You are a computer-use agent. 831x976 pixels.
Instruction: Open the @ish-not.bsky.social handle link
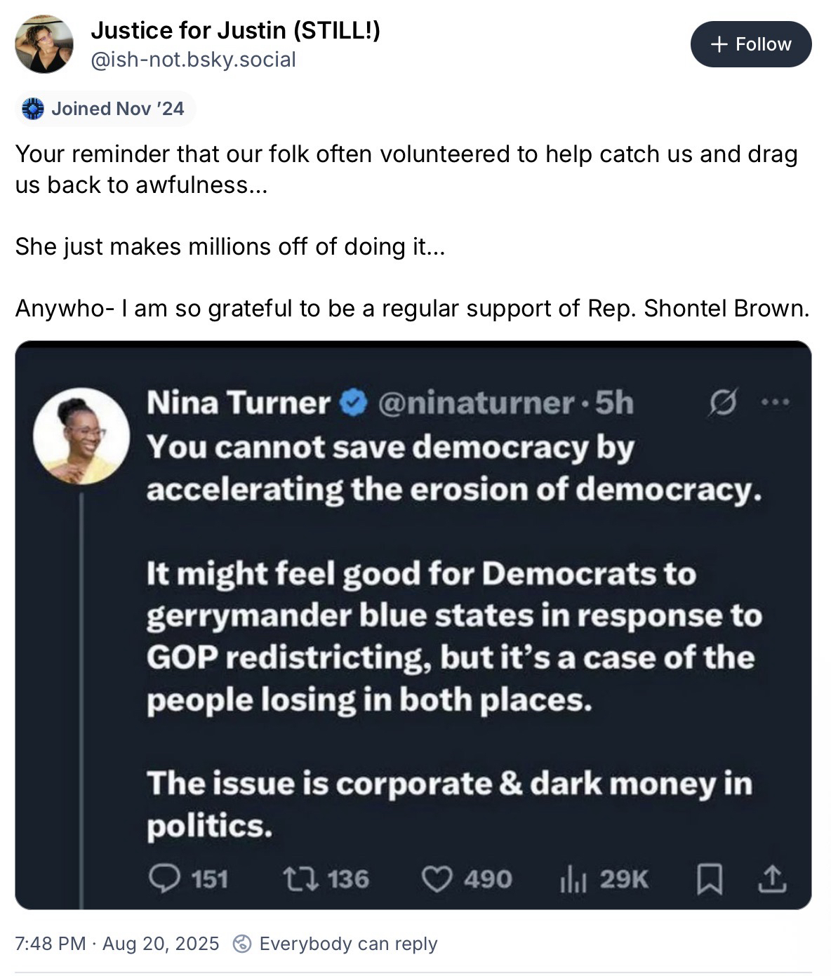193,60
